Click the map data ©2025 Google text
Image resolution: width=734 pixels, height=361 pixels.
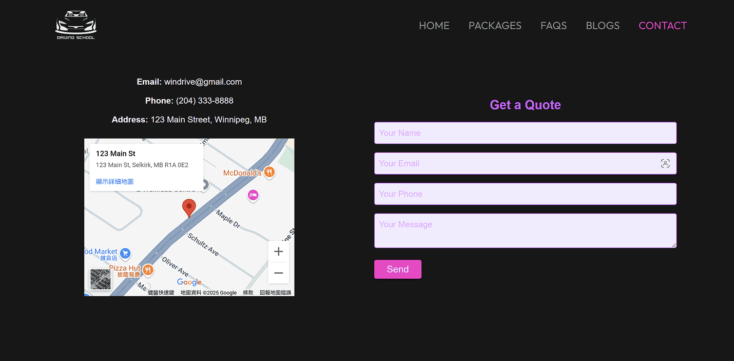coord(208,293)
